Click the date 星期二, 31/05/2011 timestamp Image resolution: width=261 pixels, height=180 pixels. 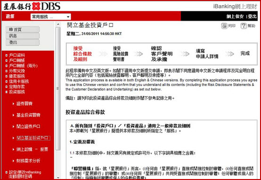pyautogui.click(x=94, y=34)
